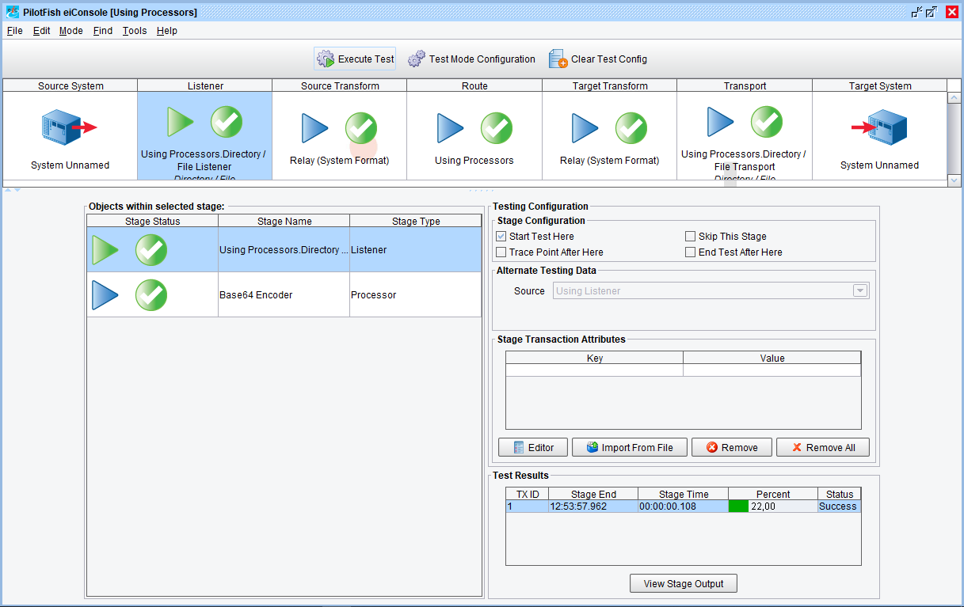Click the View Stage Output button
Screen dimensions: 964x607
pyautogui.click(x=684, y=584)
